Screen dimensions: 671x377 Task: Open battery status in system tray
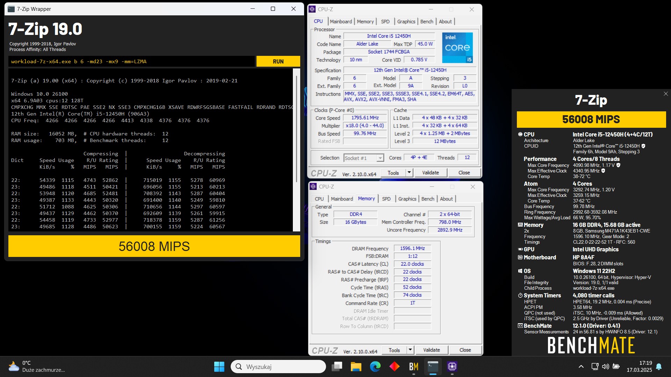coord(616,367)
